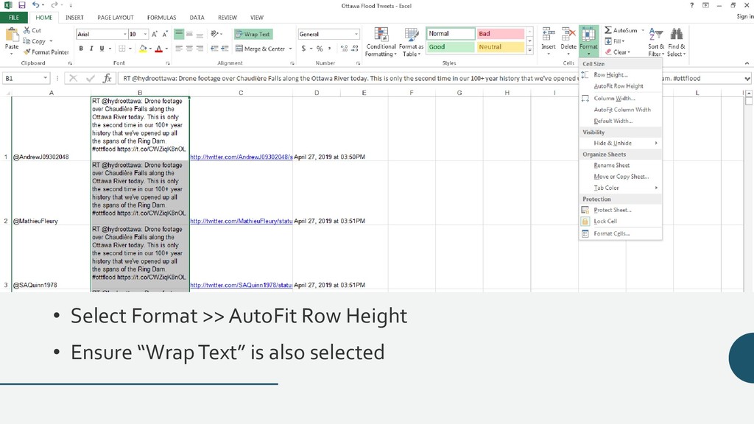Click the Save icon in quick access toolbar
The height and width of the screenshot is (424, 754).
(22, 5)
